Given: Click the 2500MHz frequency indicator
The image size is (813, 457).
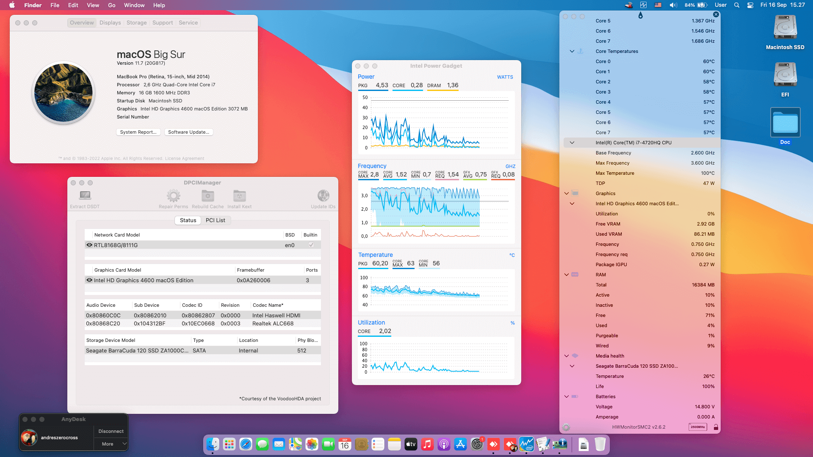Looking at the screenshot, I should [697, 427].
